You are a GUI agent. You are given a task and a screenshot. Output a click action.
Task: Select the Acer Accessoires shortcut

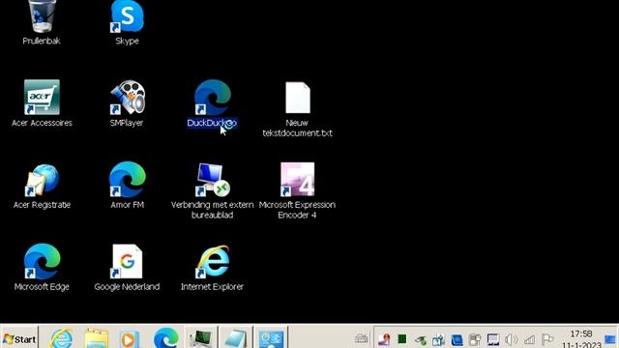(42, 103)
